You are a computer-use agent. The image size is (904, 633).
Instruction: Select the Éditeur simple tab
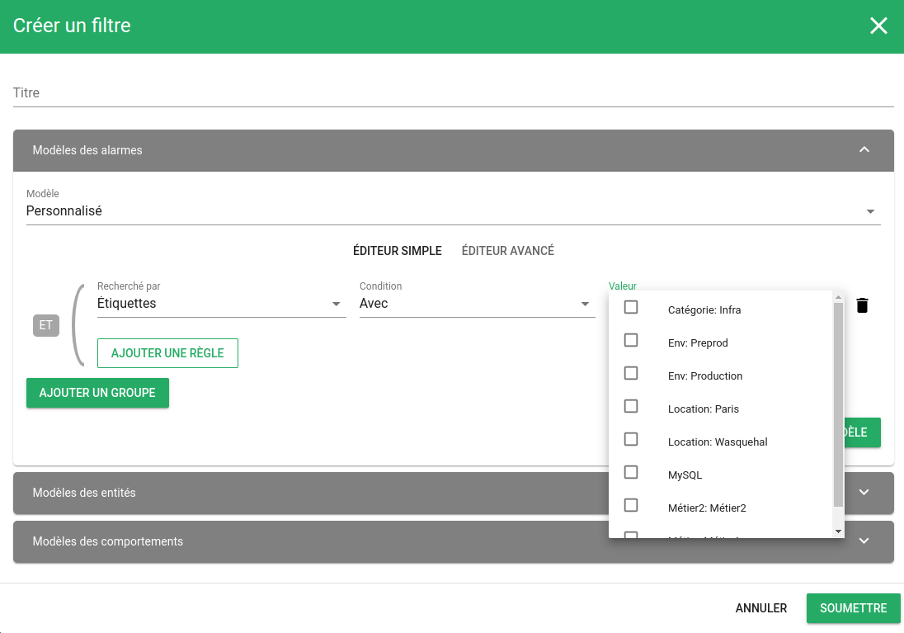[x=397, y=251]
